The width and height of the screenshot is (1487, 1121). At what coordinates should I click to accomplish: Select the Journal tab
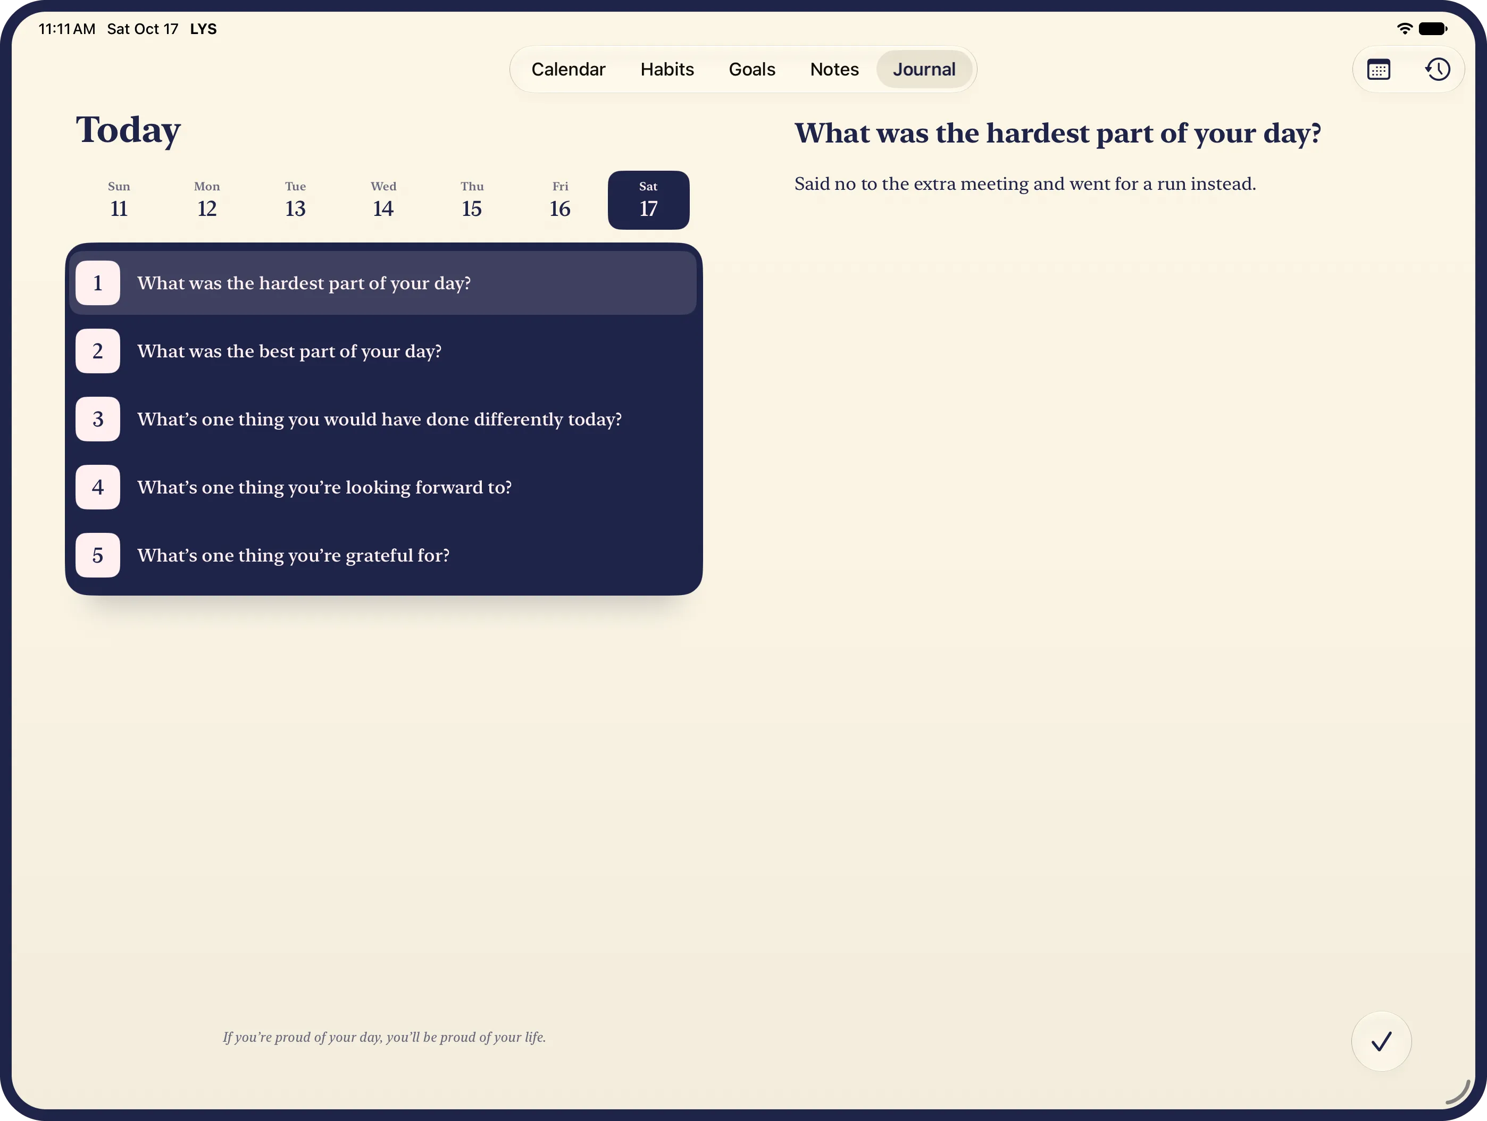924,69
